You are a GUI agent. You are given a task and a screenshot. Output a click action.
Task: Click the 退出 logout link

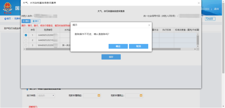pos(216,9)
